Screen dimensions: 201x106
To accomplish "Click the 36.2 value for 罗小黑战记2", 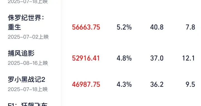I will (x=157, y=85).
